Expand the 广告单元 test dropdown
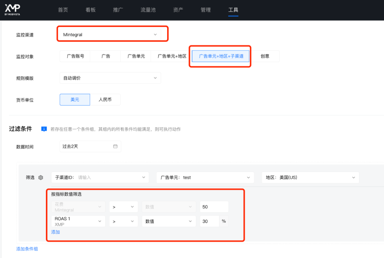The width and height of the screenshot is (384, 258). point(205,177)
